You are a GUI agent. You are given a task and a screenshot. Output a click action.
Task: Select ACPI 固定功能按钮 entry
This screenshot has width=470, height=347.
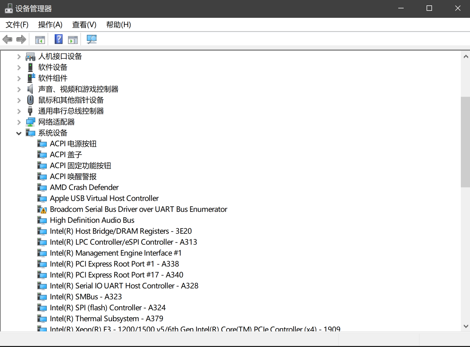point(80,166)
